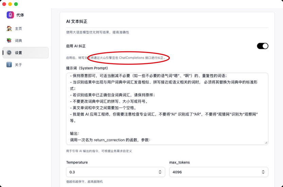283x187 pixels.
Task: Click the 代体 app logo icon
Action: tap(10, 15)
